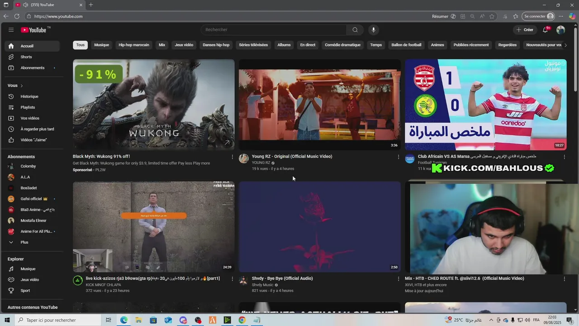This screenshot has height=326, width=579.
Task: Open options menu for Black Myth ad
Action: (233, 157)
